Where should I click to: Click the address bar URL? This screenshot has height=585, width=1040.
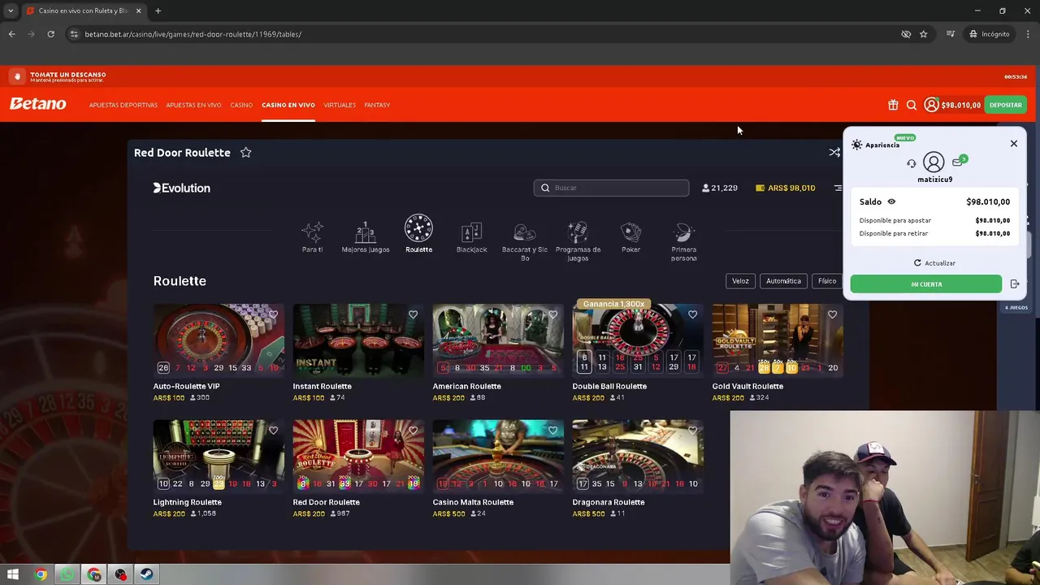pos(193,34)
